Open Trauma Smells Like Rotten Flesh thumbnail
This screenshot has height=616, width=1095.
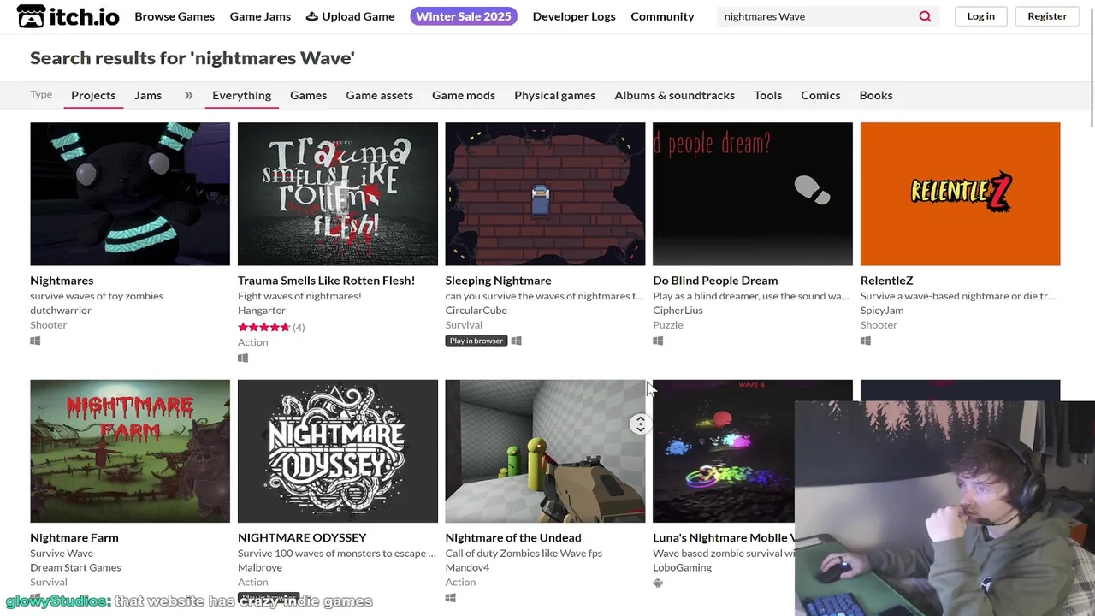point(338,194)
